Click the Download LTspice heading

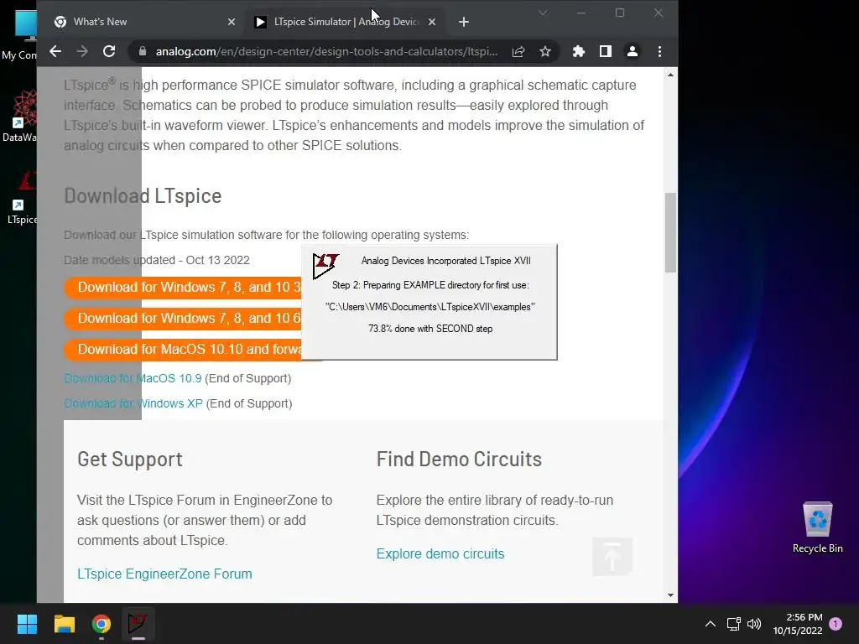tap(143, 196)
